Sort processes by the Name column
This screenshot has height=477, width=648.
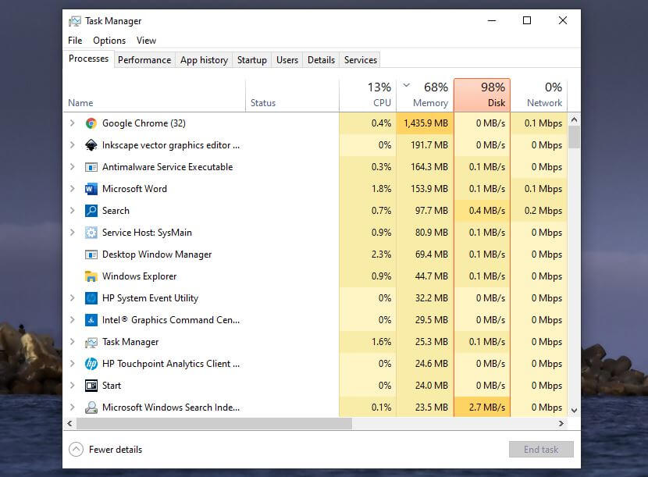click(154, 95)
